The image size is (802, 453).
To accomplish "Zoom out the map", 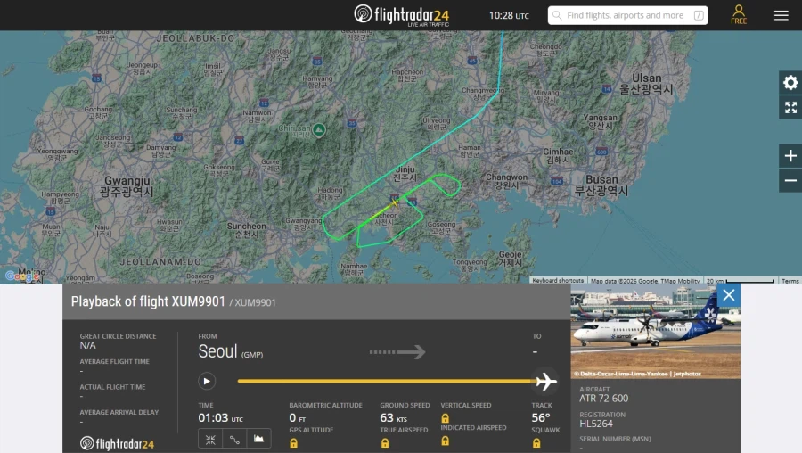I will [790, 180].
